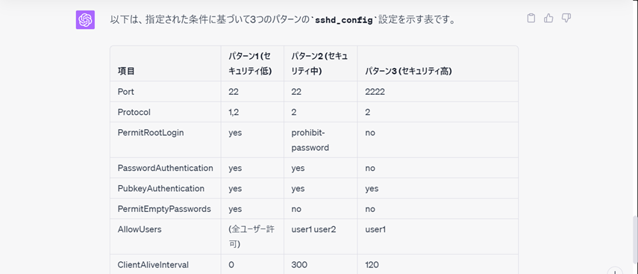Click the prohibit-password cell value
This screenshot has height=274, width=638.
(310, 140)
